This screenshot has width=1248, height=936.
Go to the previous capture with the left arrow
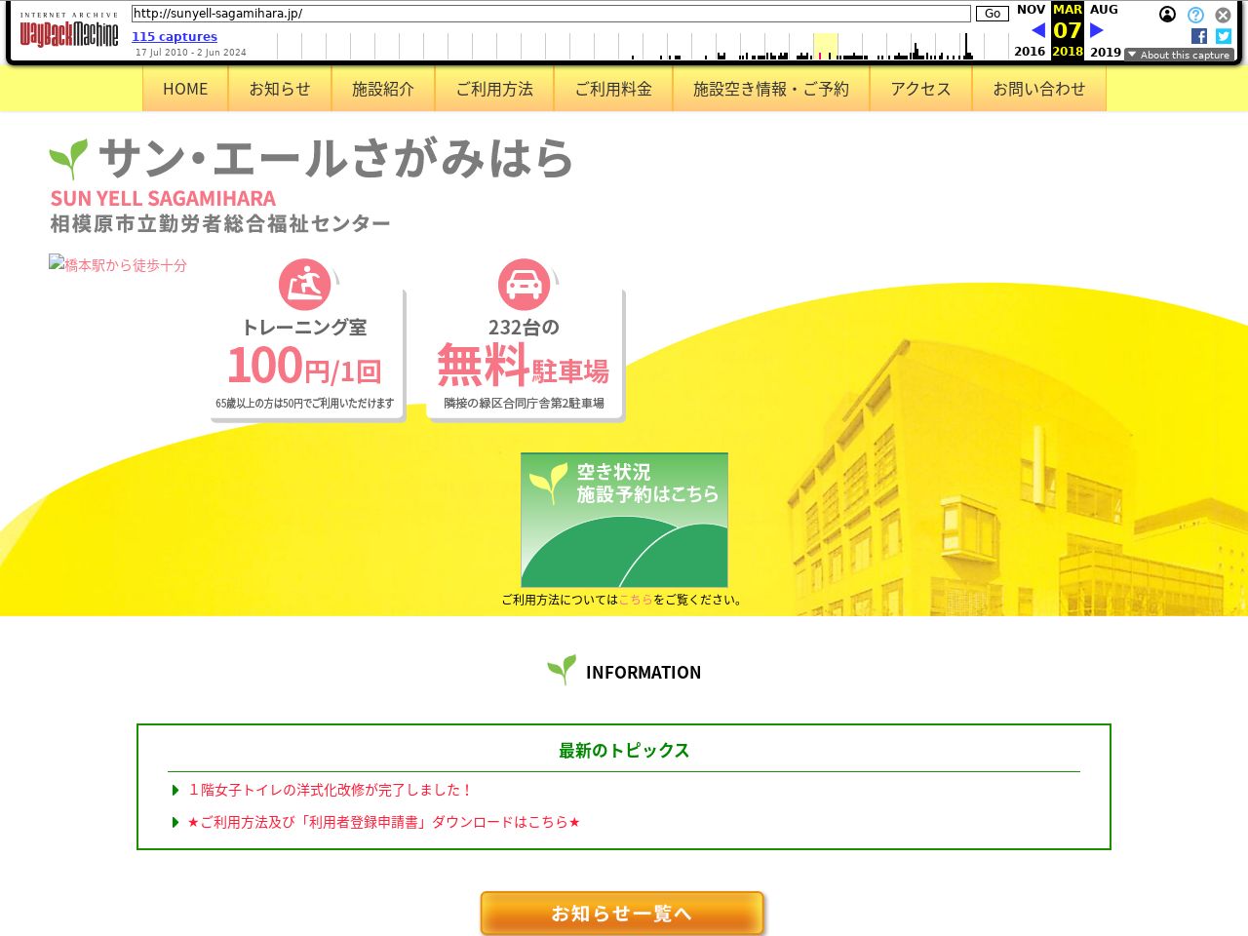pyautogui.click(x=1038, y=30)
